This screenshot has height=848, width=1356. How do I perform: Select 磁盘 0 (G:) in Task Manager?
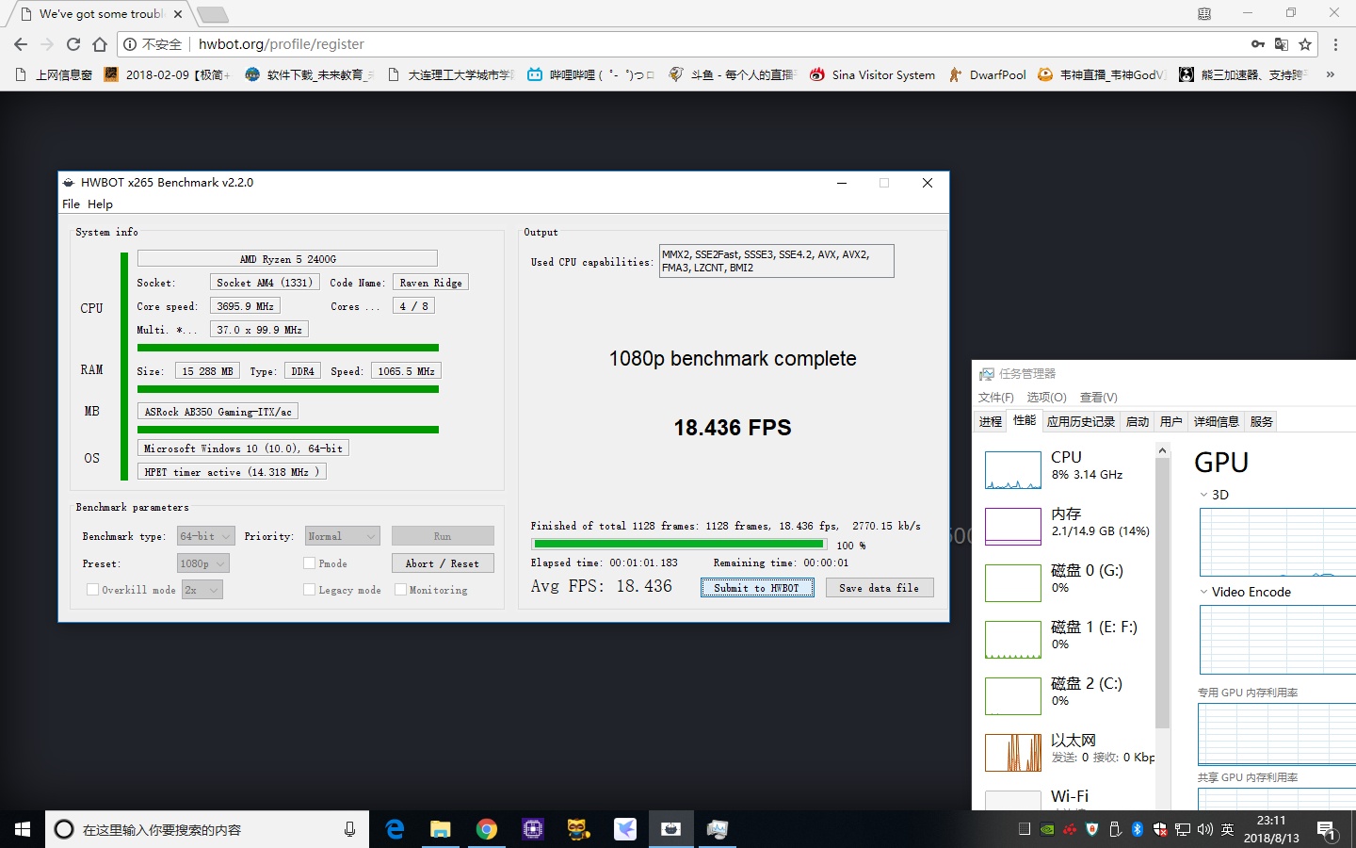(x=1068, y=582)
